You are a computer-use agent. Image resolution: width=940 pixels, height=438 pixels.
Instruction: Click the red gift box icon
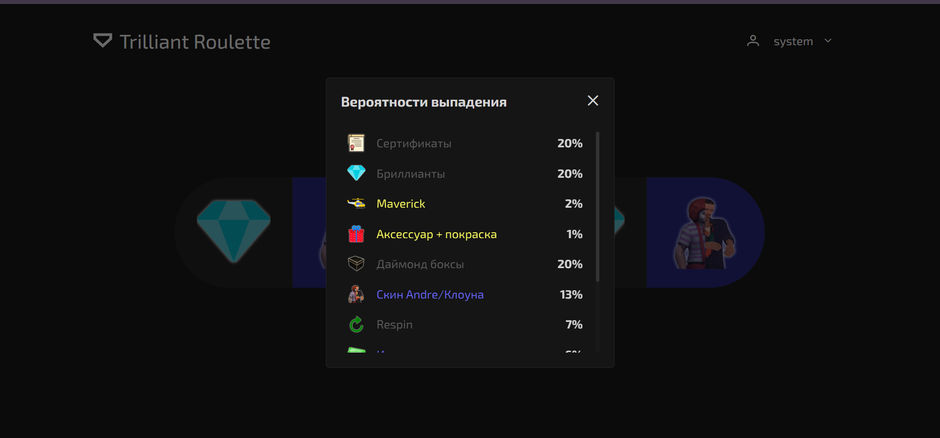(356, 234)
